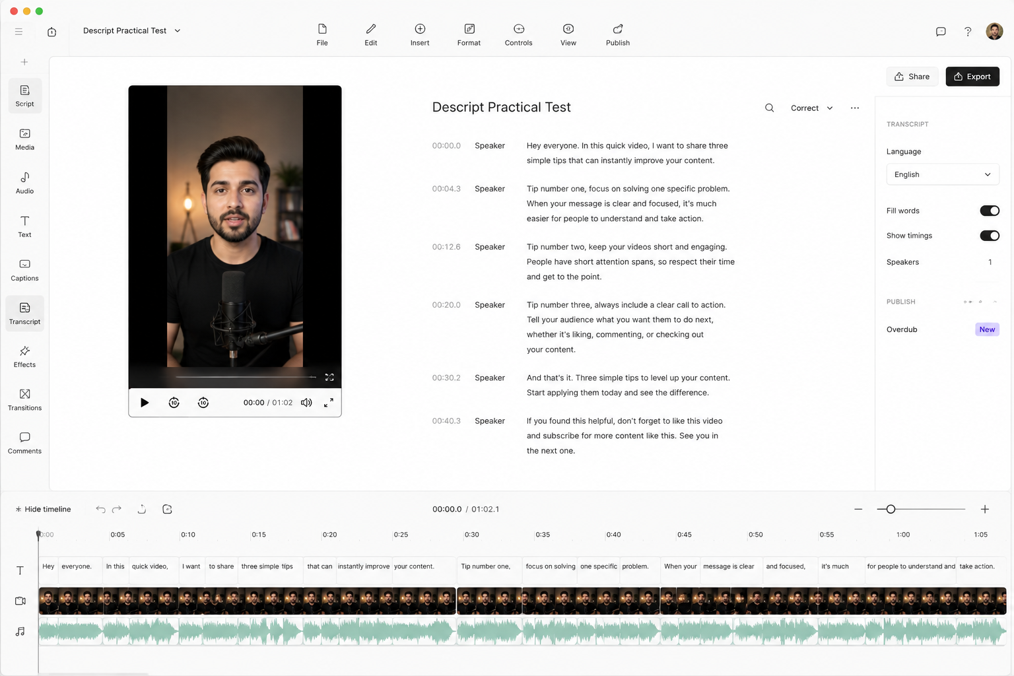Click the project icon beside the hamburger menu
This screenshot has width=1014, height=676.
[51, 32]
